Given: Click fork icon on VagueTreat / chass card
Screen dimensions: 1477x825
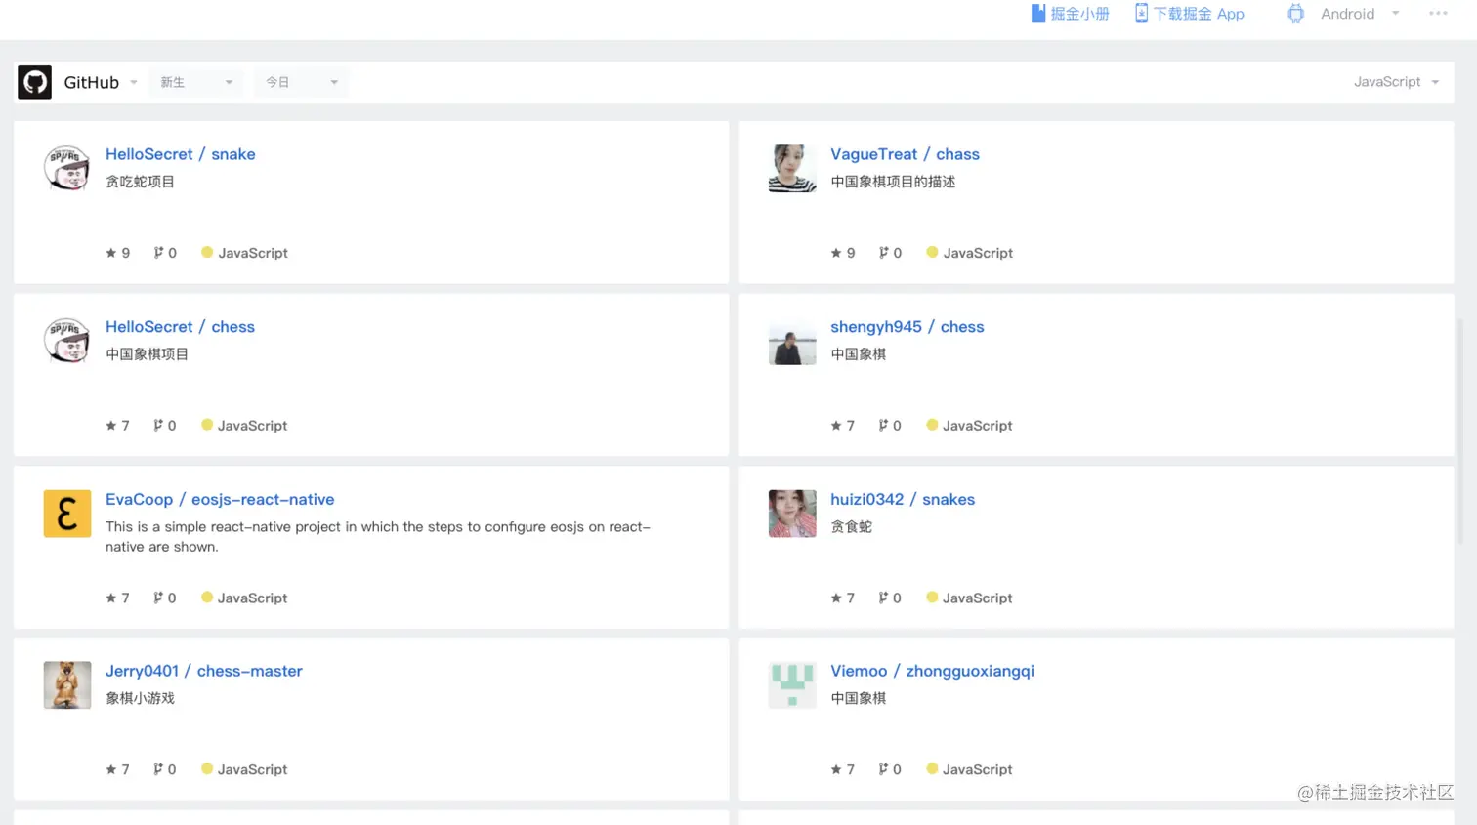Looking at the screenshot, I should [x=883, y=253].
